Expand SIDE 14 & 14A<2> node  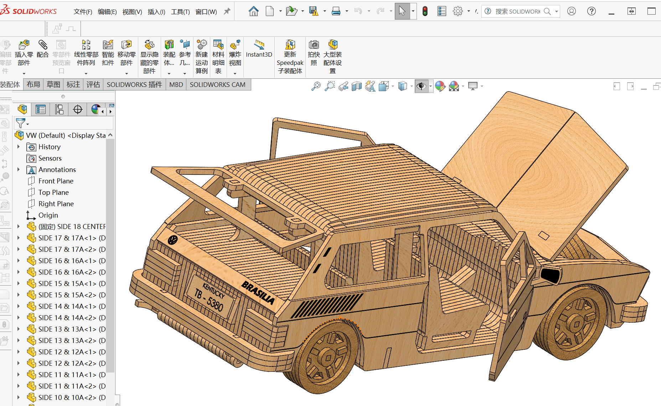pos(19,318)
